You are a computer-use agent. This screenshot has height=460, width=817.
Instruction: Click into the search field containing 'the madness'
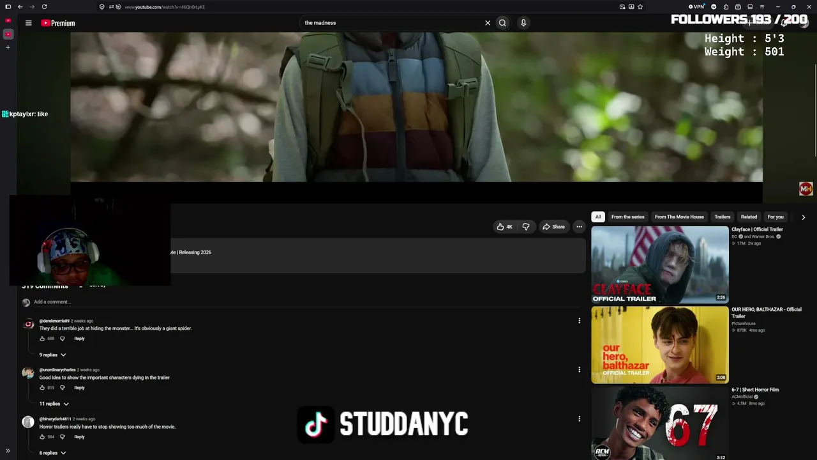click(x=391, y=23)
